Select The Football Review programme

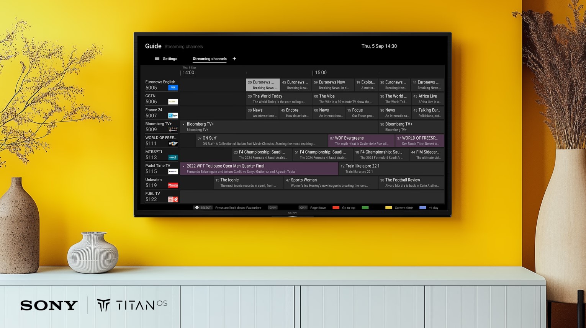pos(411,183)
